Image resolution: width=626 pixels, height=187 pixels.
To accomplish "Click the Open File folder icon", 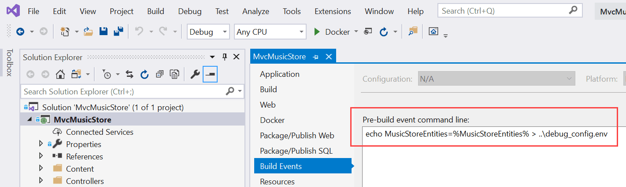I will 89,32.
